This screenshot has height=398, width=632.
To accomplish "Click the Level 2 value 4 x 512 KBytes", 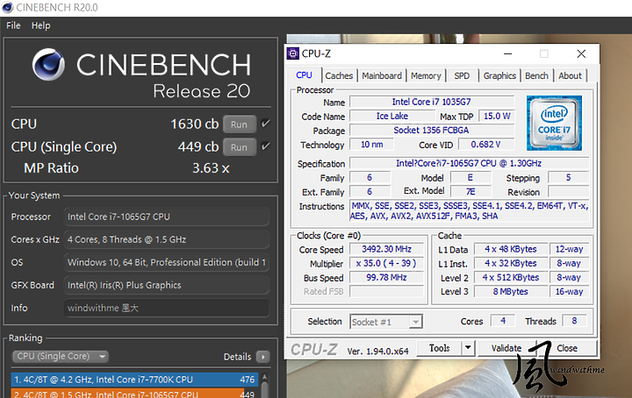I will point(511,277).
